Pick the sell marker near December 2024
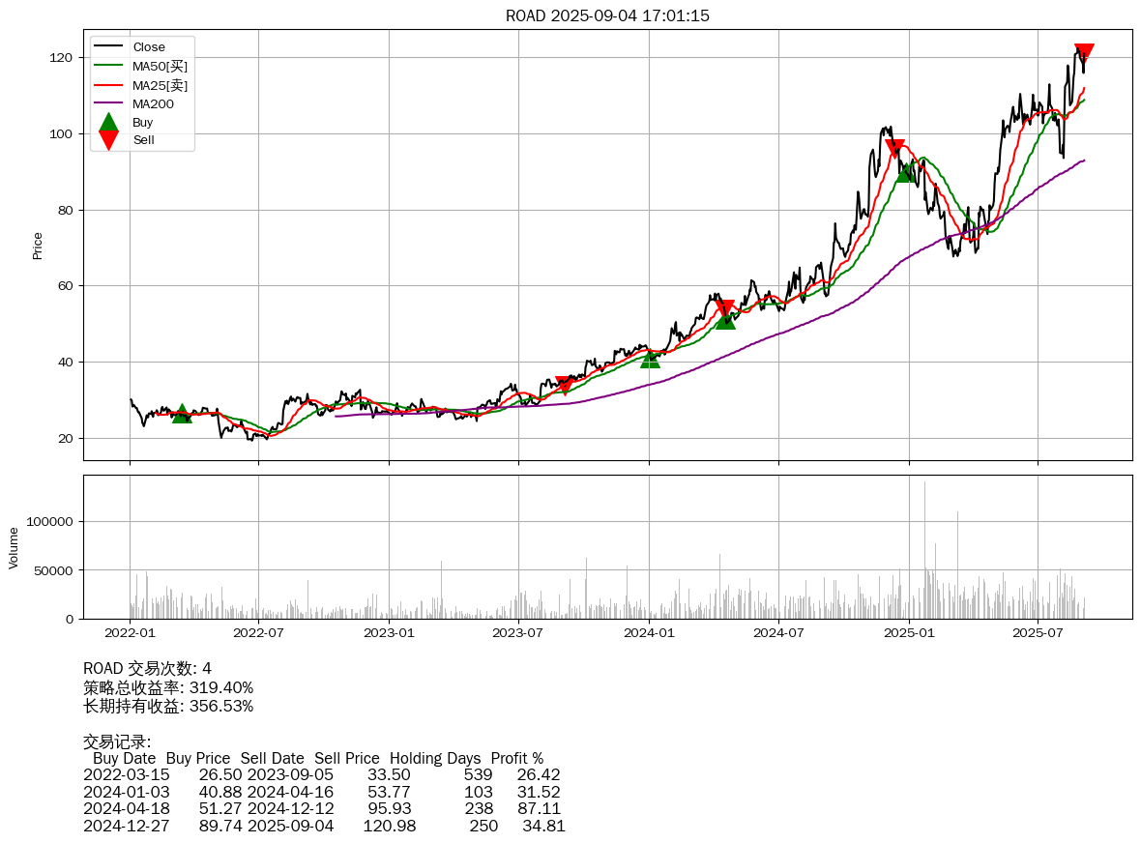Viewport: 1141px width, 843px height. (895, 149)
